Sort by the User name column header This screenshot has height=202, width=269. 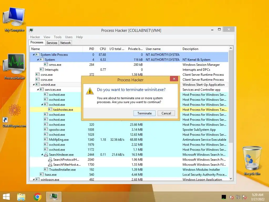[162, 49]
